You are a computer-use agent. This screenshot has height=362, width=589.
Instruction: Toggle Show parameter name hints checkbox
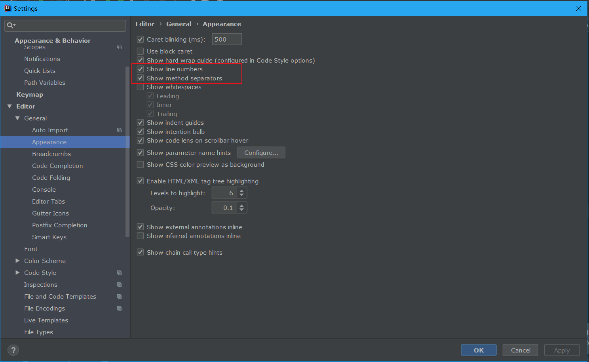point(140,152)
